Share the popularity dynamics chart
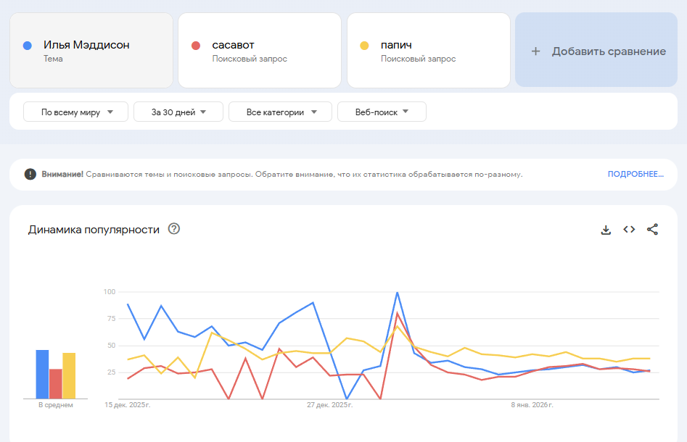Viewport: 687px width, 442px height. point(652,230)
